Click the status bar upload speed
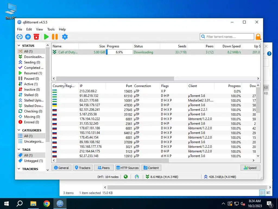The width and height of the screenshot is (278, 209). (x=220, y=177)
